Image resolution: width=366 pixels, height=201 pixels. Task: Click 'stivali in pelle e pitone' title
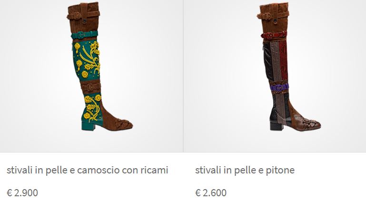point(245,170)
